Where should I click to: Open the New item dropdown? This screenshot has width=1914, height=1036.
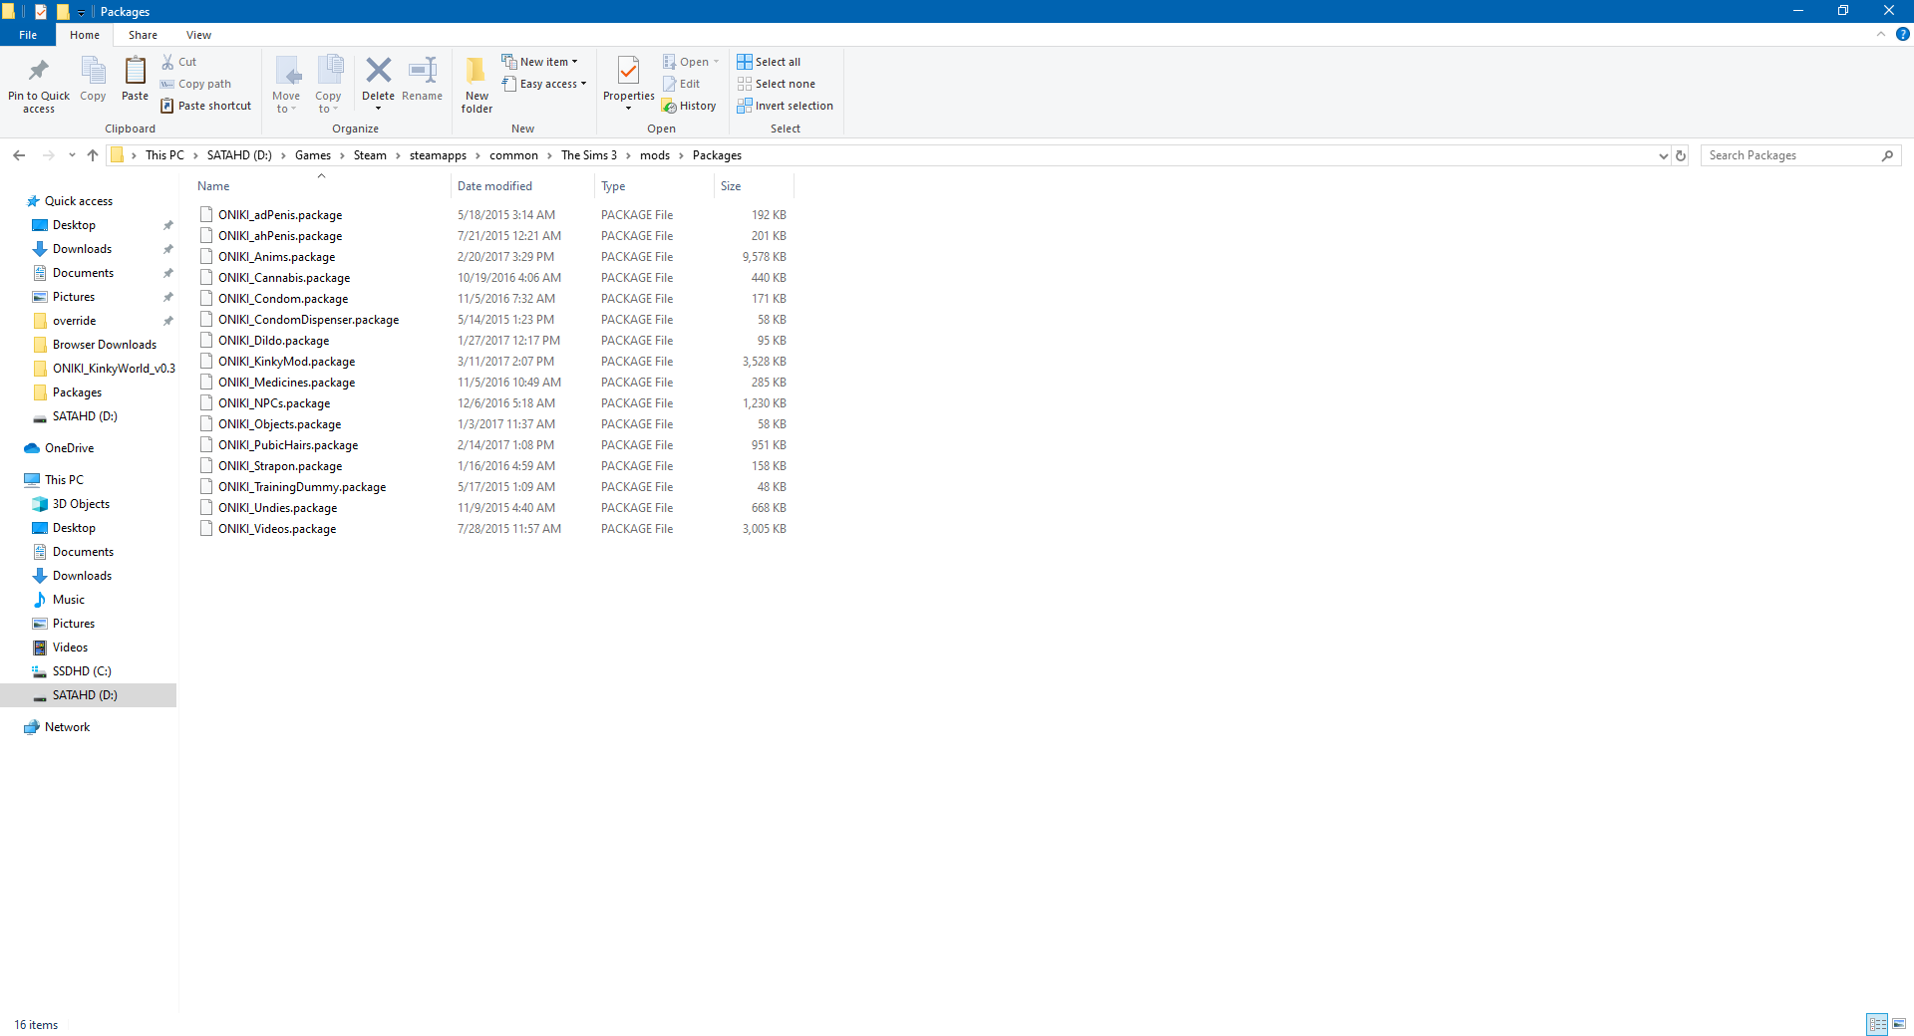[539, 62]
